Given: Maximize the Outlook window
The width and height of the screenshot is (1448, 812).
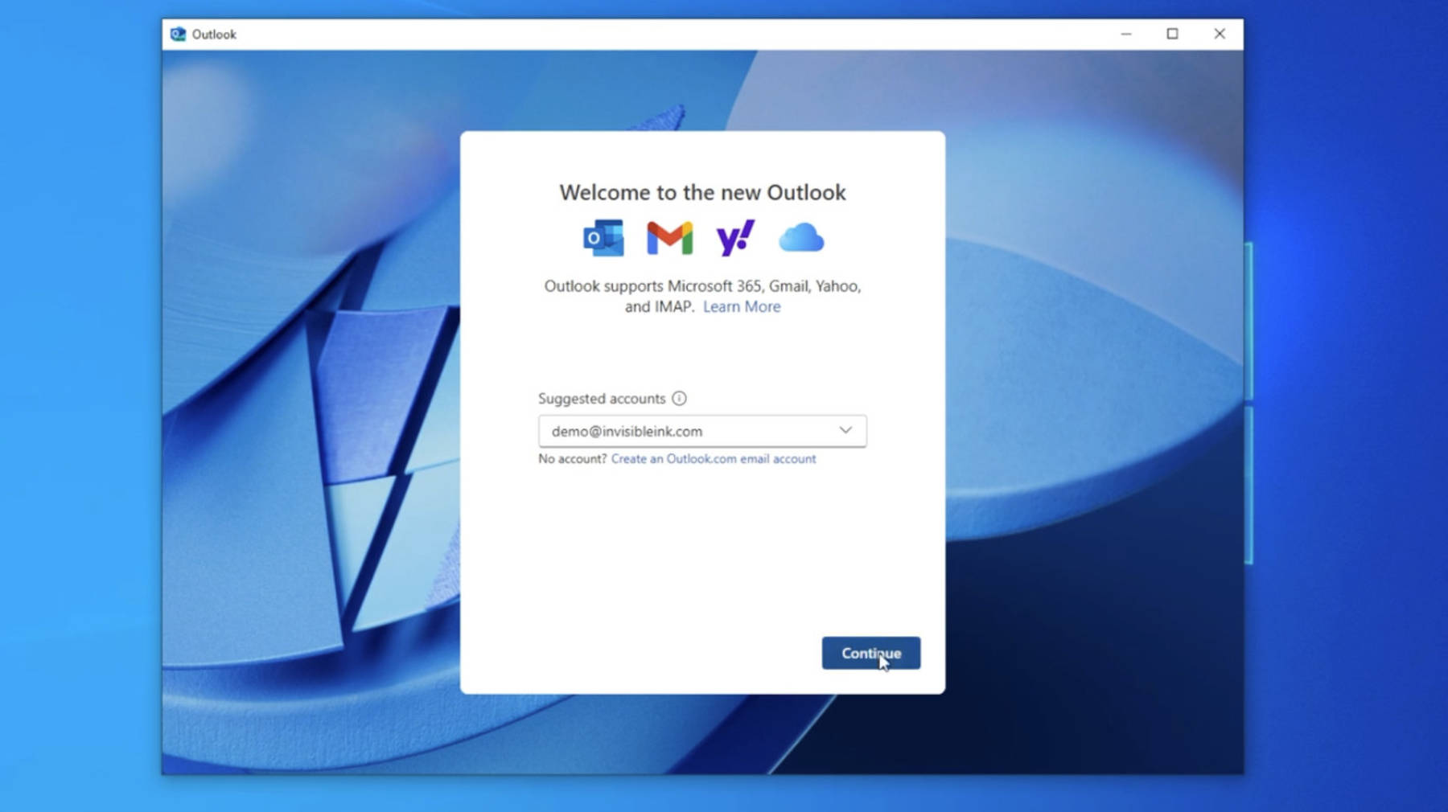Looking at the screenshot, I should [x=1173, y=34].
